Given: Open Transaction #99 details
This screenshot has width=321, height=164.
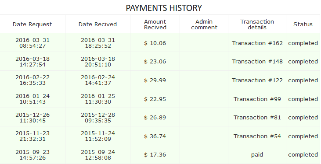Looking at the screenshot, I should [257, 99].
